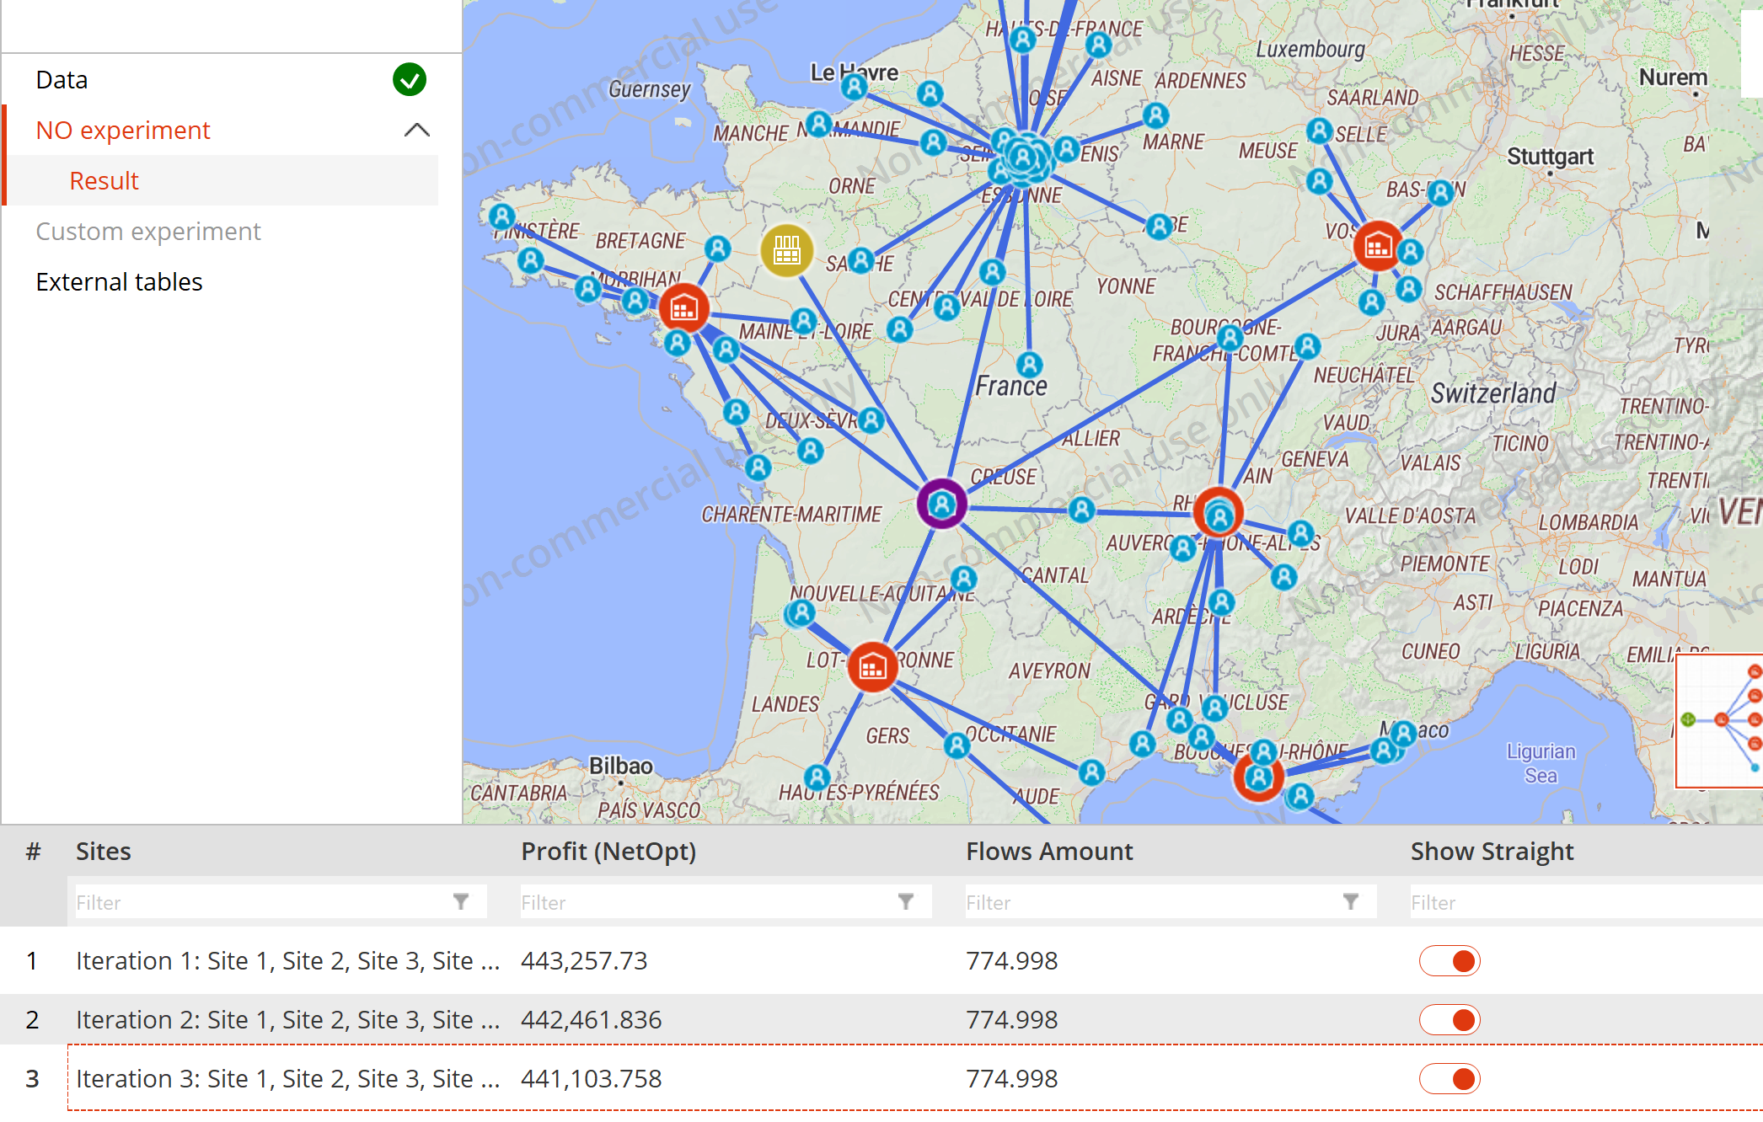Select the Iteration 2 result row
Image resolution: width=1763 pixels, height=1122 pixels.
(x=287, y=1020)
